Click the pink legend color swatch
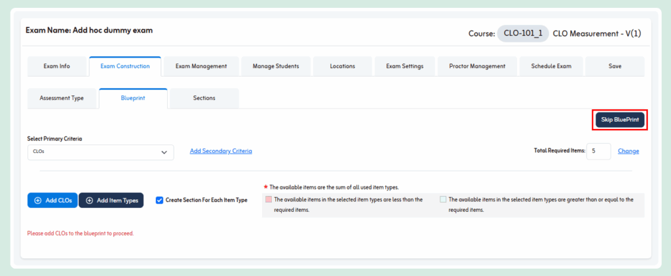Screen dimensions: 671x276 click(x=268, y=199)
